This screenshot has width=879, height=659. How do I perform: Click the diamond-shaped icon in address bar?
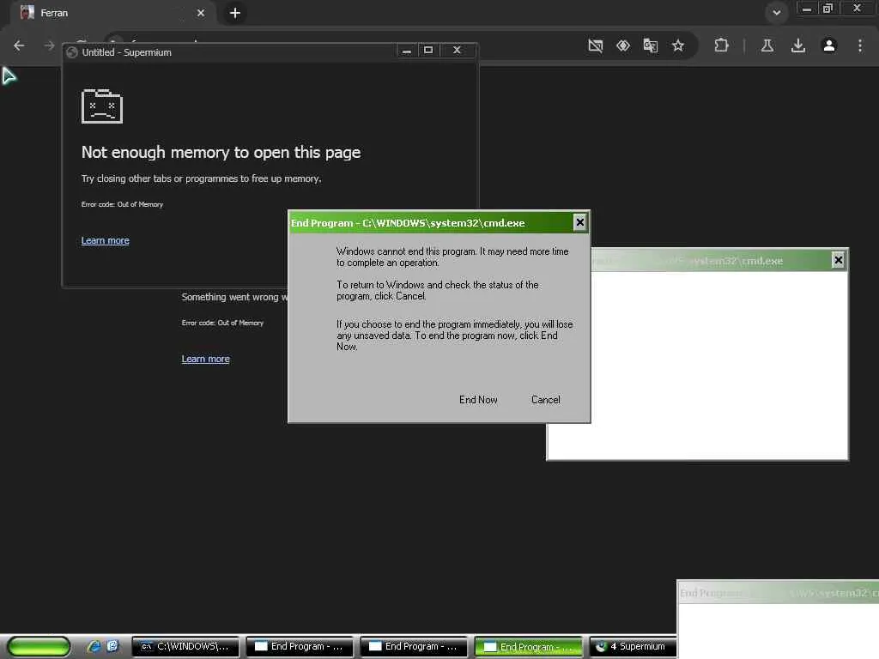[623, 45]
